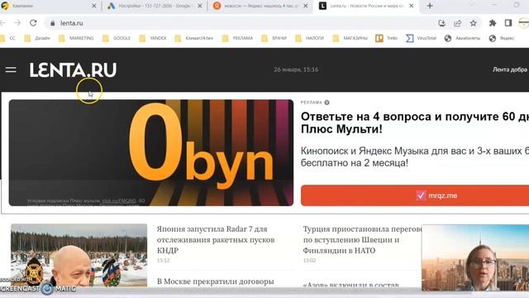Install page as app icon

pyautogui.click(x=441, y=23)
